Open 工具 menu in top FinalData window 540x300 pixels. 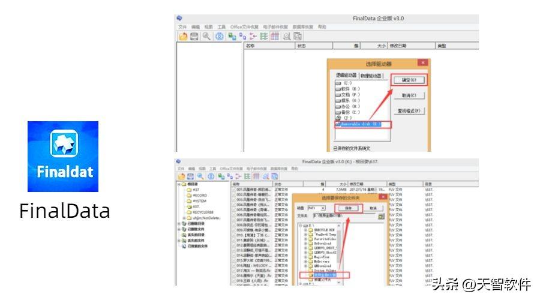point(221,27)
